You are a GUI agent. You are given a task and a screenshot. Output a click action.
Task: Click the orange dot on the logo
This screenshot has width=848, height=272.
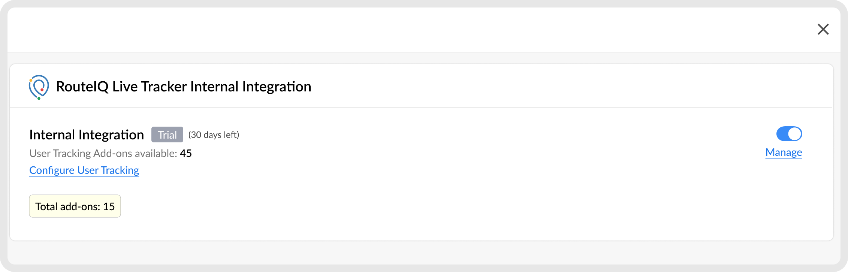point(31,81)
